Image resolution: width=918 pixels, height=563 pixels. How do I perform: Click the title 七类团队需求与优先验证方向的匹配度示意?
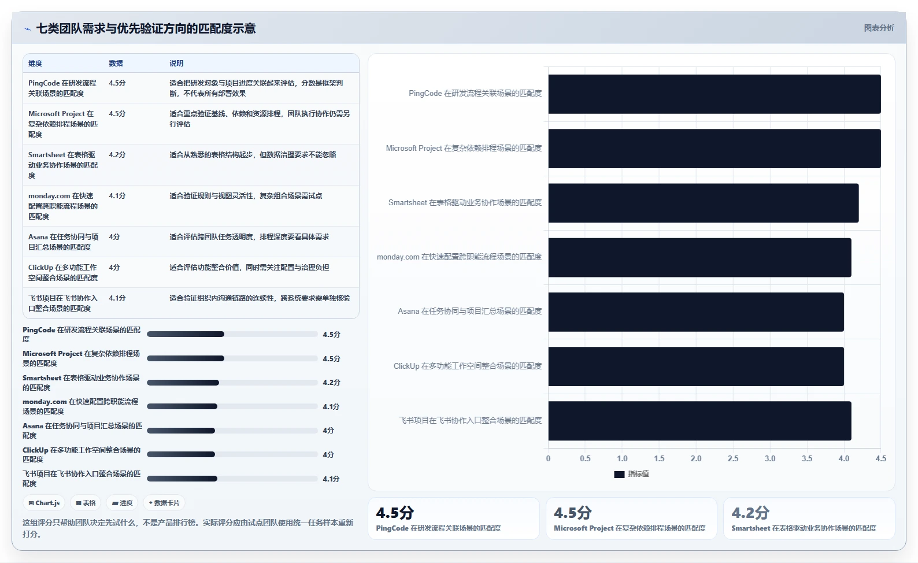[146, 29]
